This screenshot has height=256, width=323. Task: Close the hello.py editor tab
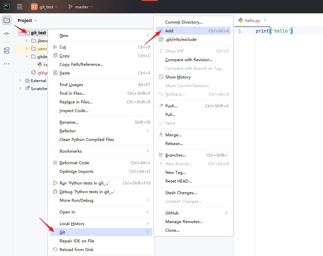click(265, 20)
